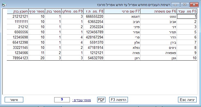Click the מספר בנק column header
This screenshot has width=201, height=107.
pyautogui.click(x=53, y=11)
